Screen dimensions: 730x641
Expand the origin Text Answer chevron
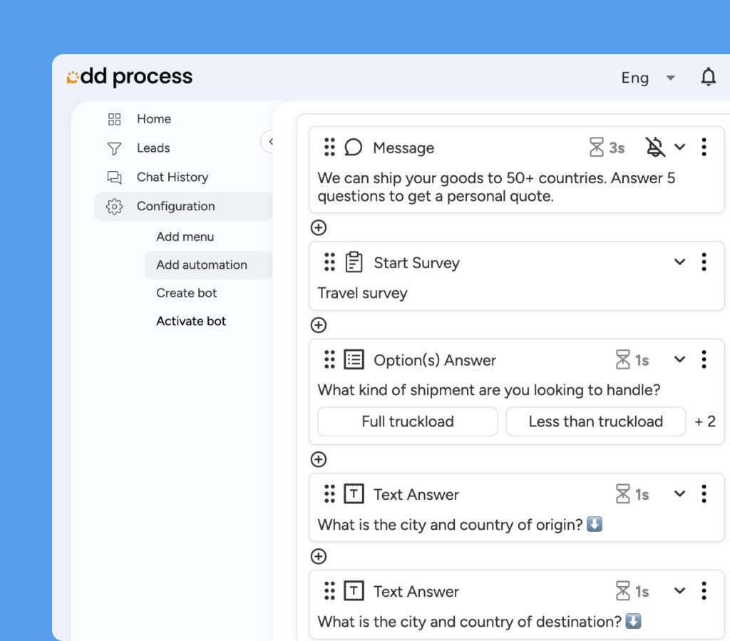[x=679, y=493]
